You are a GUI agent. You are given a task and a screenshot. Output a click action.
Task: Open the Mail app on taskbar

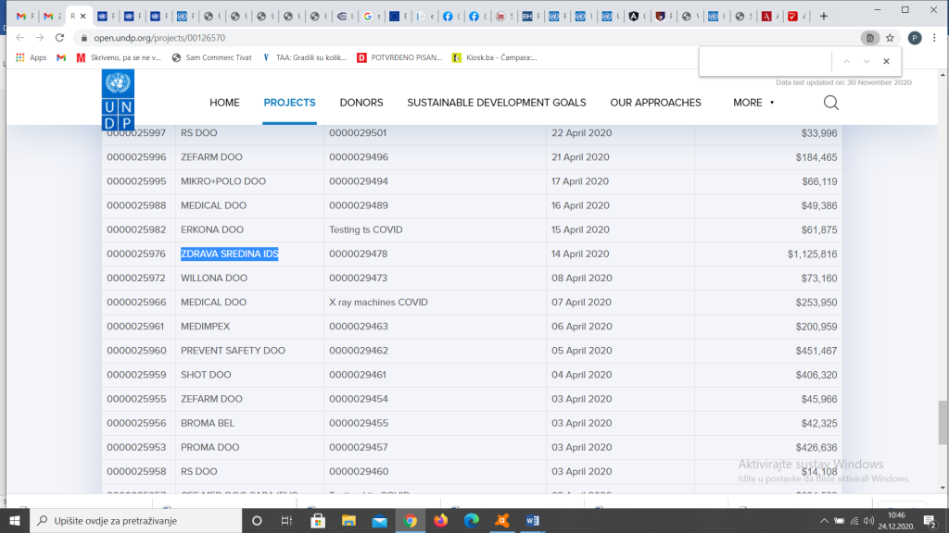pyautogui.click(x=379, y=520)
